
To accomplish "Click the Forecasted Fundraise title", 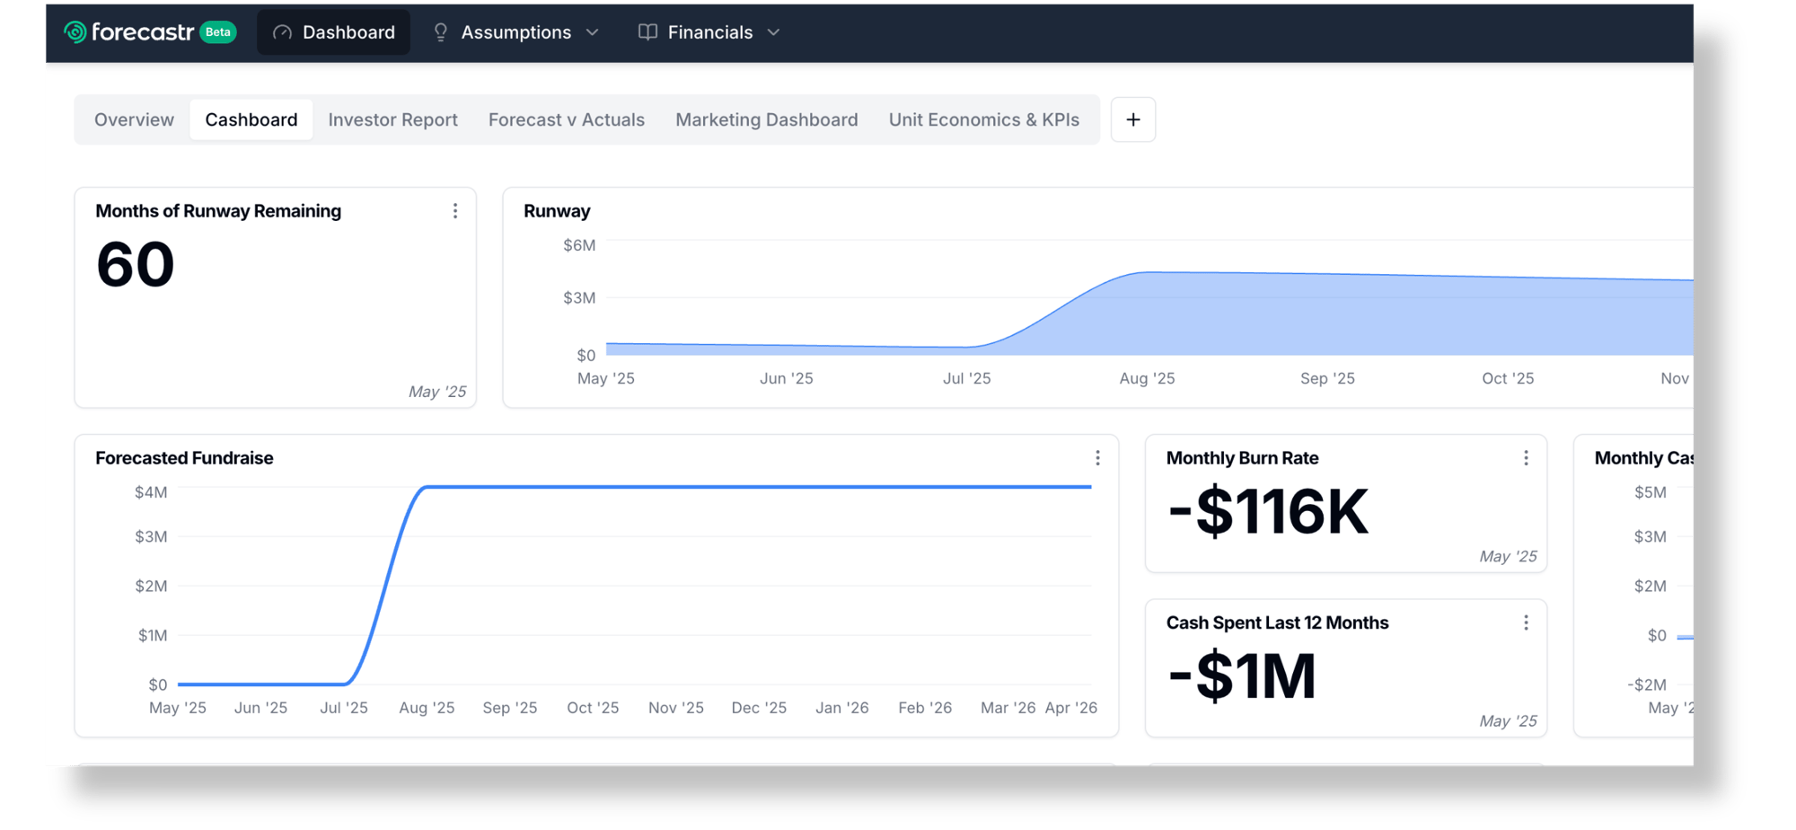I will (184, 458).
